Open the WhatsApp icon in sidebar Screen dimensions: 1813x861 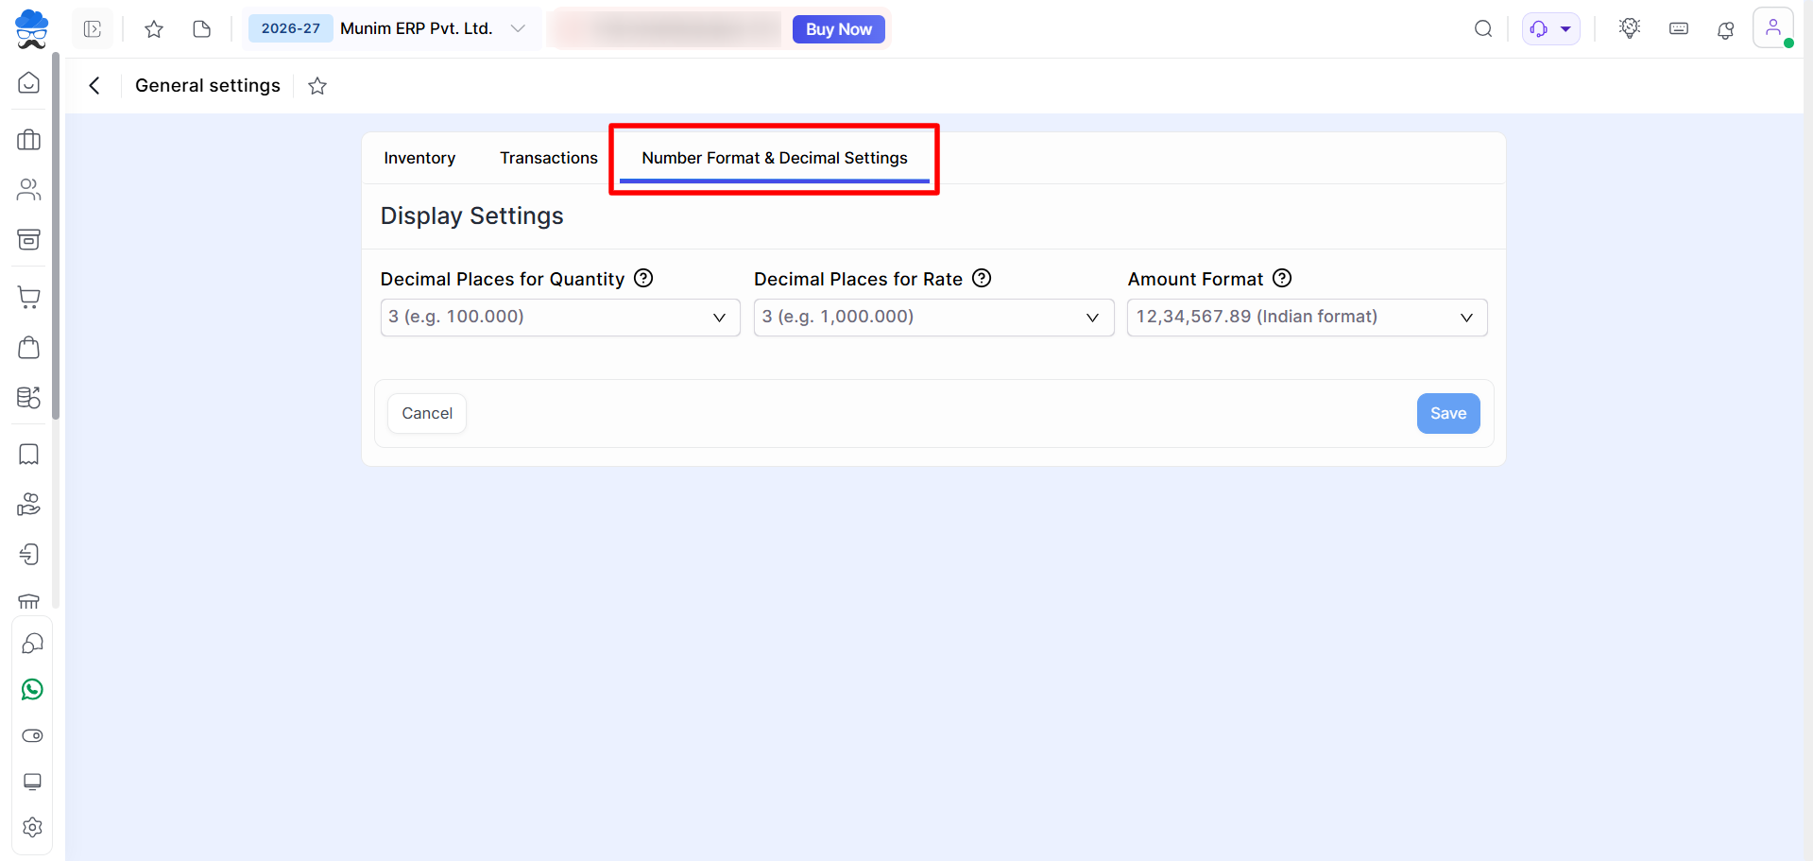(32, 690)
